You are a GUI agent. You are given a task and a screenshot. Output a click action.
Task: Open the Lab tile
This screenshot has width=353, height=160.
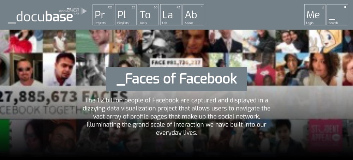[171, 15]
